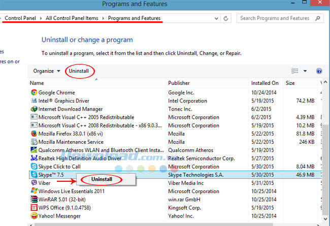Click the Google Chrome icon in list
This screenshot has height=226, width=330.
34,92
